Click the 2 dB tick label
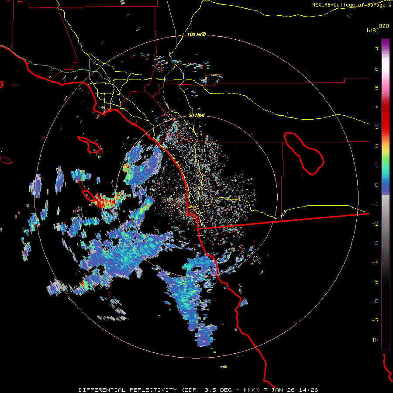 (377, 146)
